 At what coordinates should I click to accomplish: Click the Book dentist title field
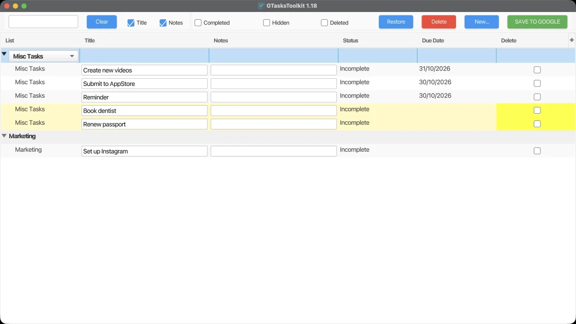144,110
